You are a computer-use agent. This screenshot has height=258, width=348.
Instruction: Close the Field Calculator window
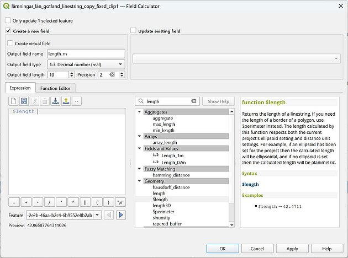click(x=341, y=6)
